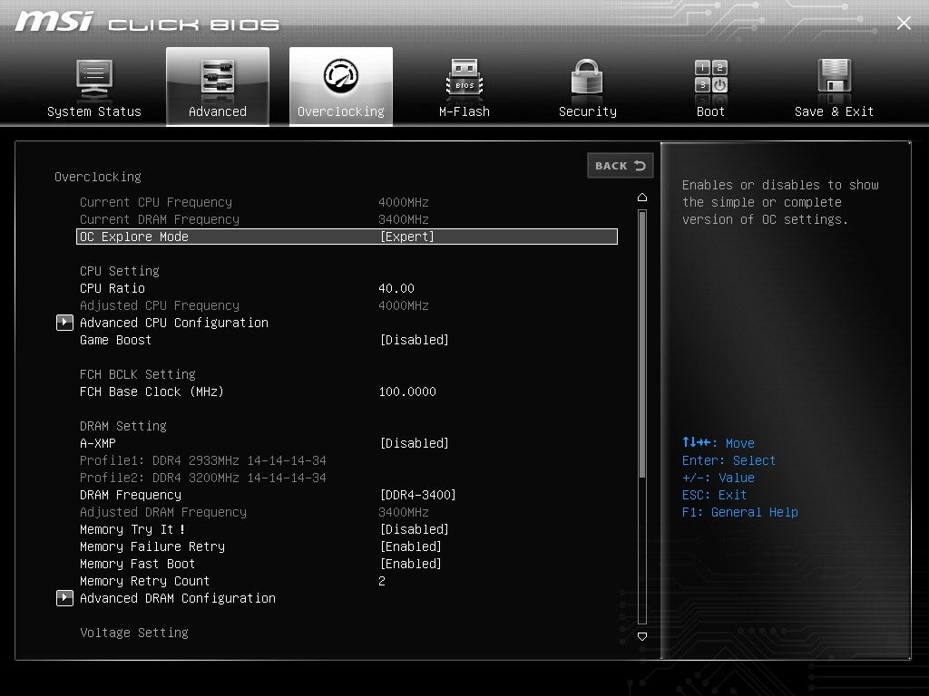This screenshot has width=929, height=696.
Task: Click Profile1: DDR4 2933MHz 14-14-14-34 text
Action: coord(202,460)
